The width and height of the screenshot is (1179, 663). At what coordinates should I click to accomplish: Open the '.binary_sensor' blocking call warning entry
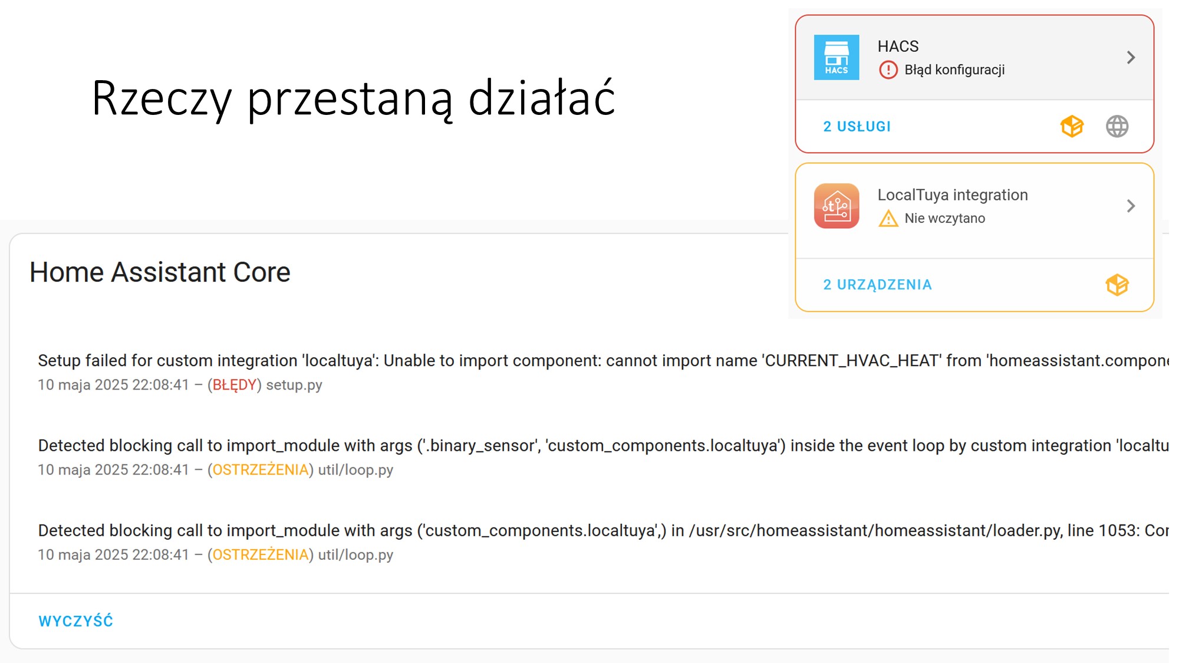pos(603,457)
